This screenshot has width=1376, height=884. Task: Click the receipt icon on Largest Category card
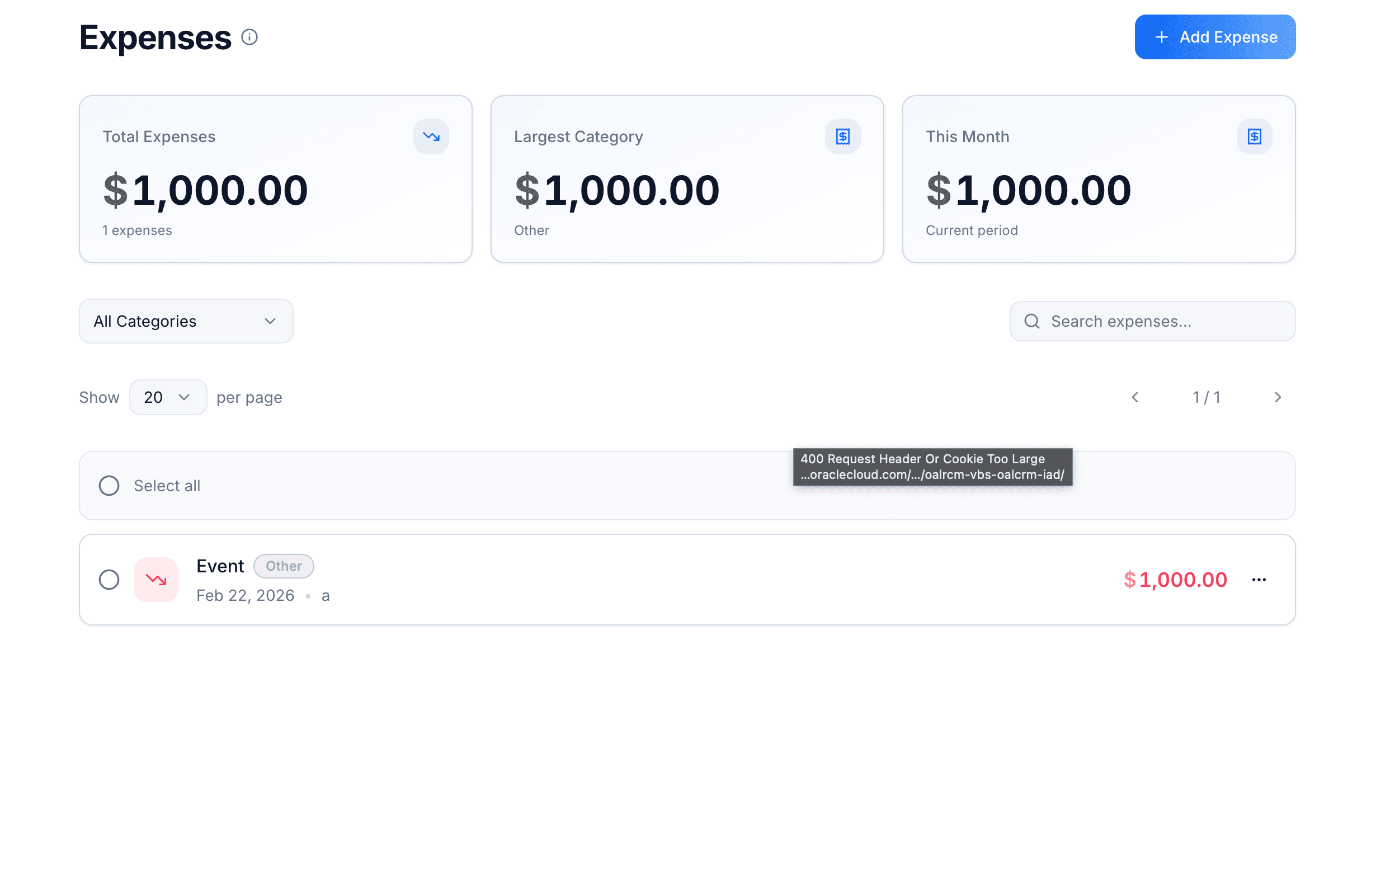click(842, 137)
